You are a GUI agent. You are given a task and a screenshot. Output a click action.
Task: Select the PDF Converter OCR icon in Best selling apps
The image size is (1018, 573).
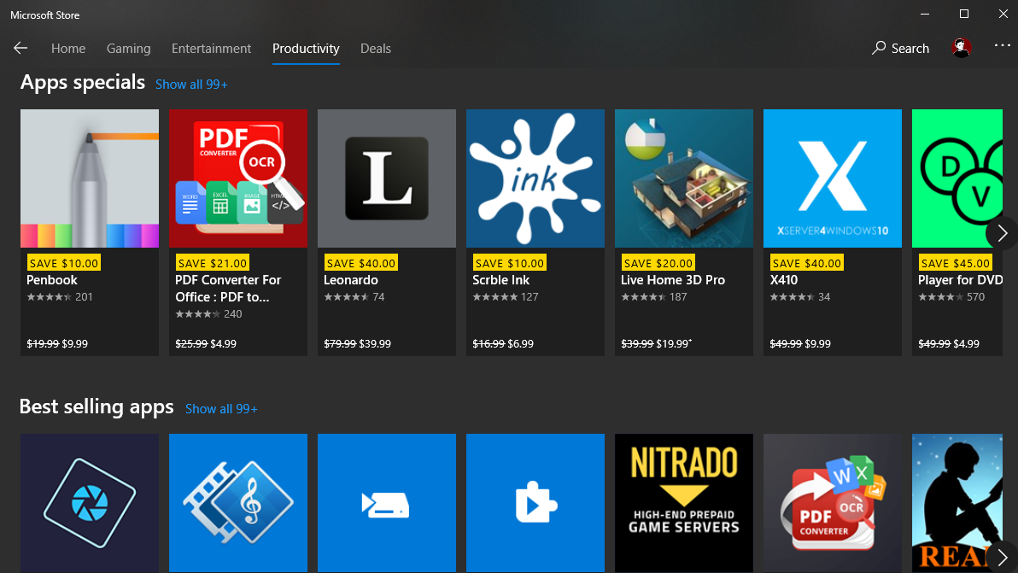[832, 502]
